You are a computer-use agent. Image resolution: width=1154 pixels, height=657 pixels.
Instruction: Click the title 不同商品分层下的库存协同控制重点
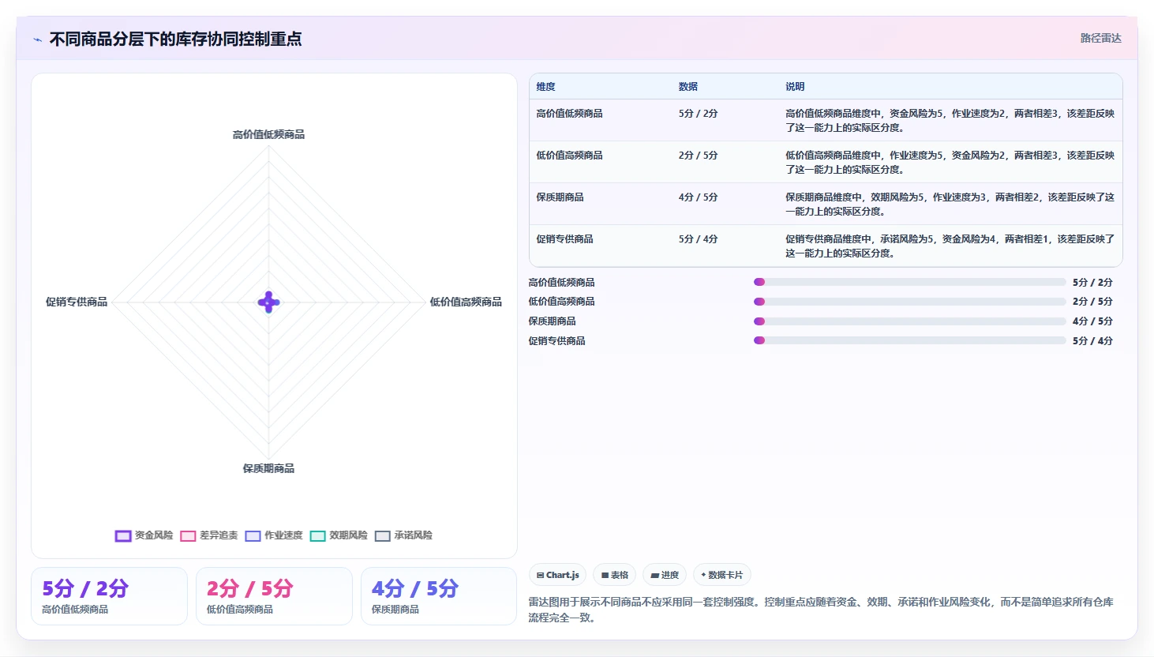(x=175, y=39)
